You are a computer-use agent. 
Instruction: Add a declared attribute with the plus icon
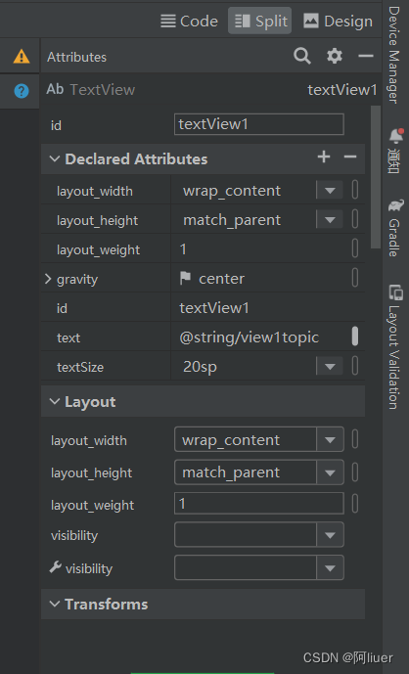pos(324,157)
